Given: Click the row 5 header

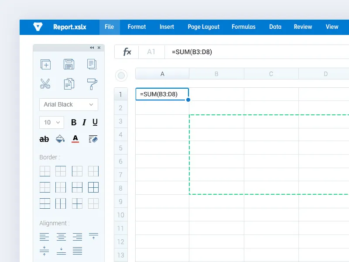Looking at the screenshot, I should click(120, 148).
